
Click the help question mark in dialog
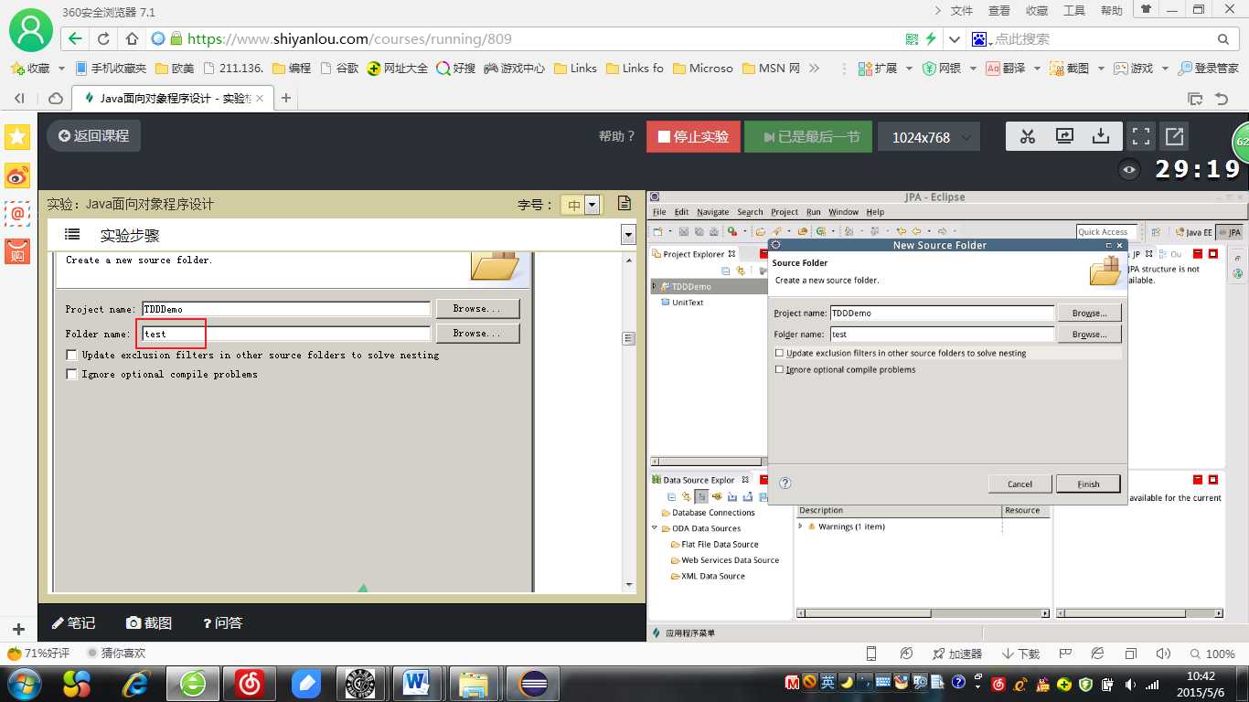(x=785, y=484)
